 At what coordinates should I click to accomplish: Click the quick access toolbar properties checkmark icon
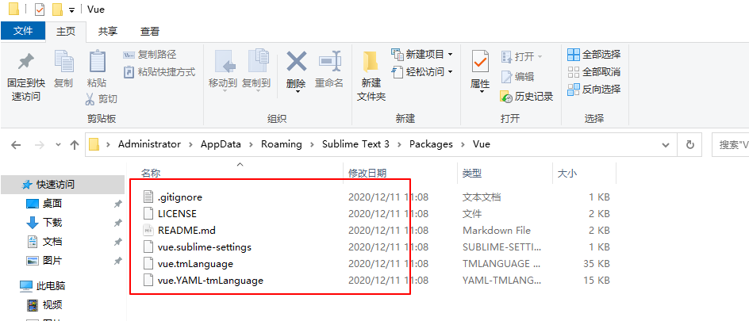[x=40, y=9]
